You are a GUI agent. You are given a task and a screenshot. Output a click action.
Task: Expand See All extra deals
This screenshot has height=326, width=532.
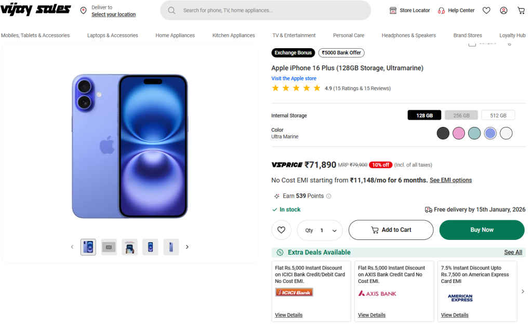(x=513, y=252)
